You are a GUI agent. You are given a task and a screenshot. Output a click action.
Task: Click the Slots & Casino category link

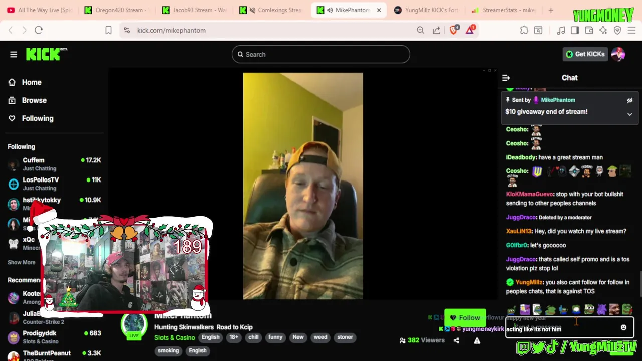[175, 338]
